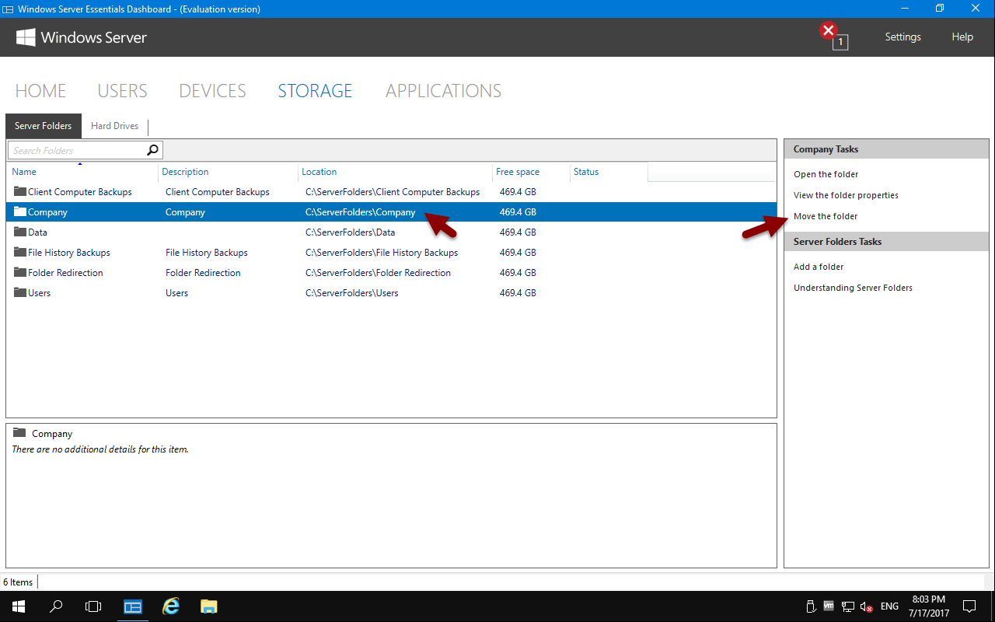Image resolution: width=995 pixels, height=622 pixels.
Task: Click the Folder Redirection folder icon
Action: click(20, 272)
